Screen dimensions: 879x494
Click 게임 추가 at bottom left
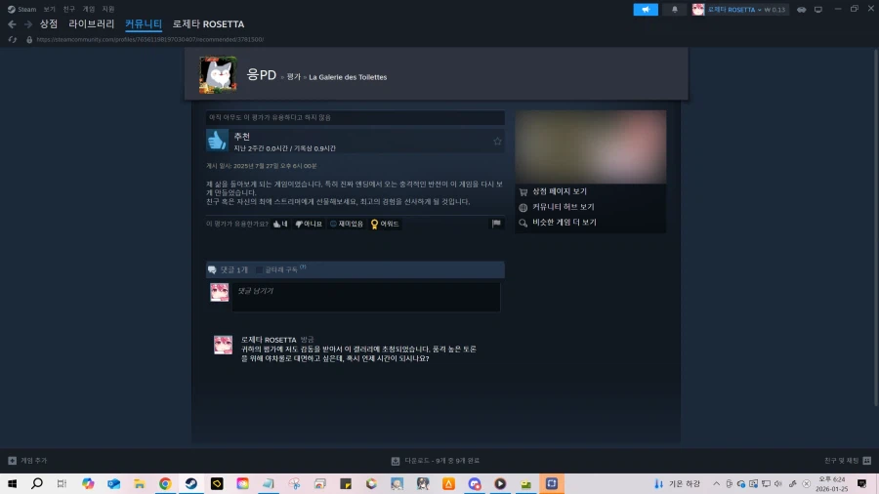pos(28,461)
